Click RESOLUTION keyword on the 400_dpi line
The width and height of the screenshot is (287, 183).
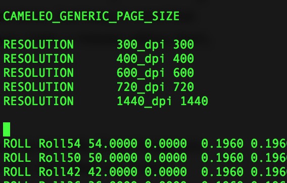[38, 59]
